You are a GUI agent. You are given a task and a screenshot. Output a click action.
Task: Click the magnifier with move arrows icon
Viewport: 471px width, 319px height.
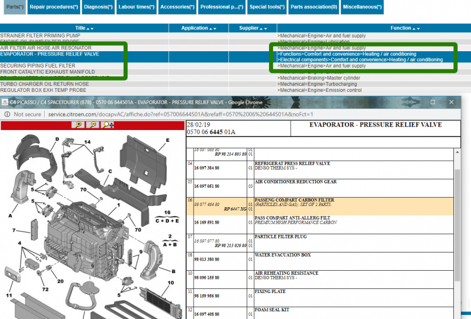pos(108,125)
